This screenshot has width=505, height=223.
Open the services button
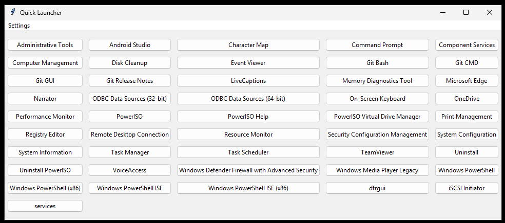tap(45, 206)
